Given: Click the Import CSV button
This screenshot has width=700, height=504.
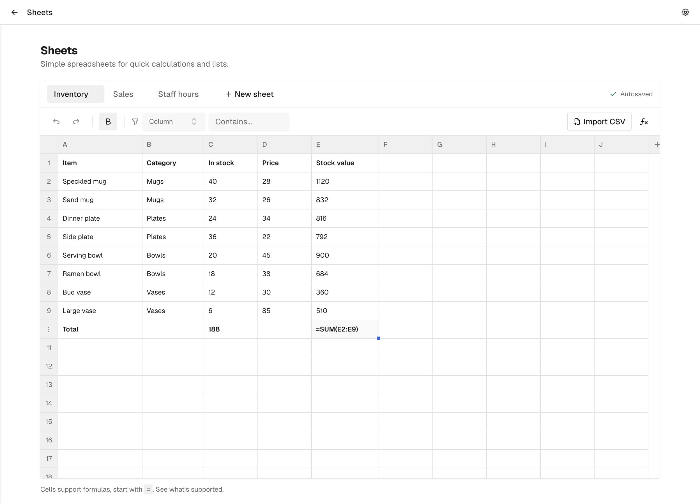Looking at the screenshot, I should pos(599,122).
